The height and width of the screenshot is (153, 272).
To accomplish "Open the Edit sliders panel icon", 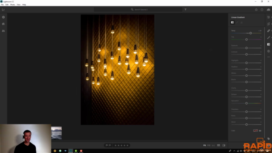I will (x=269, y=17).
